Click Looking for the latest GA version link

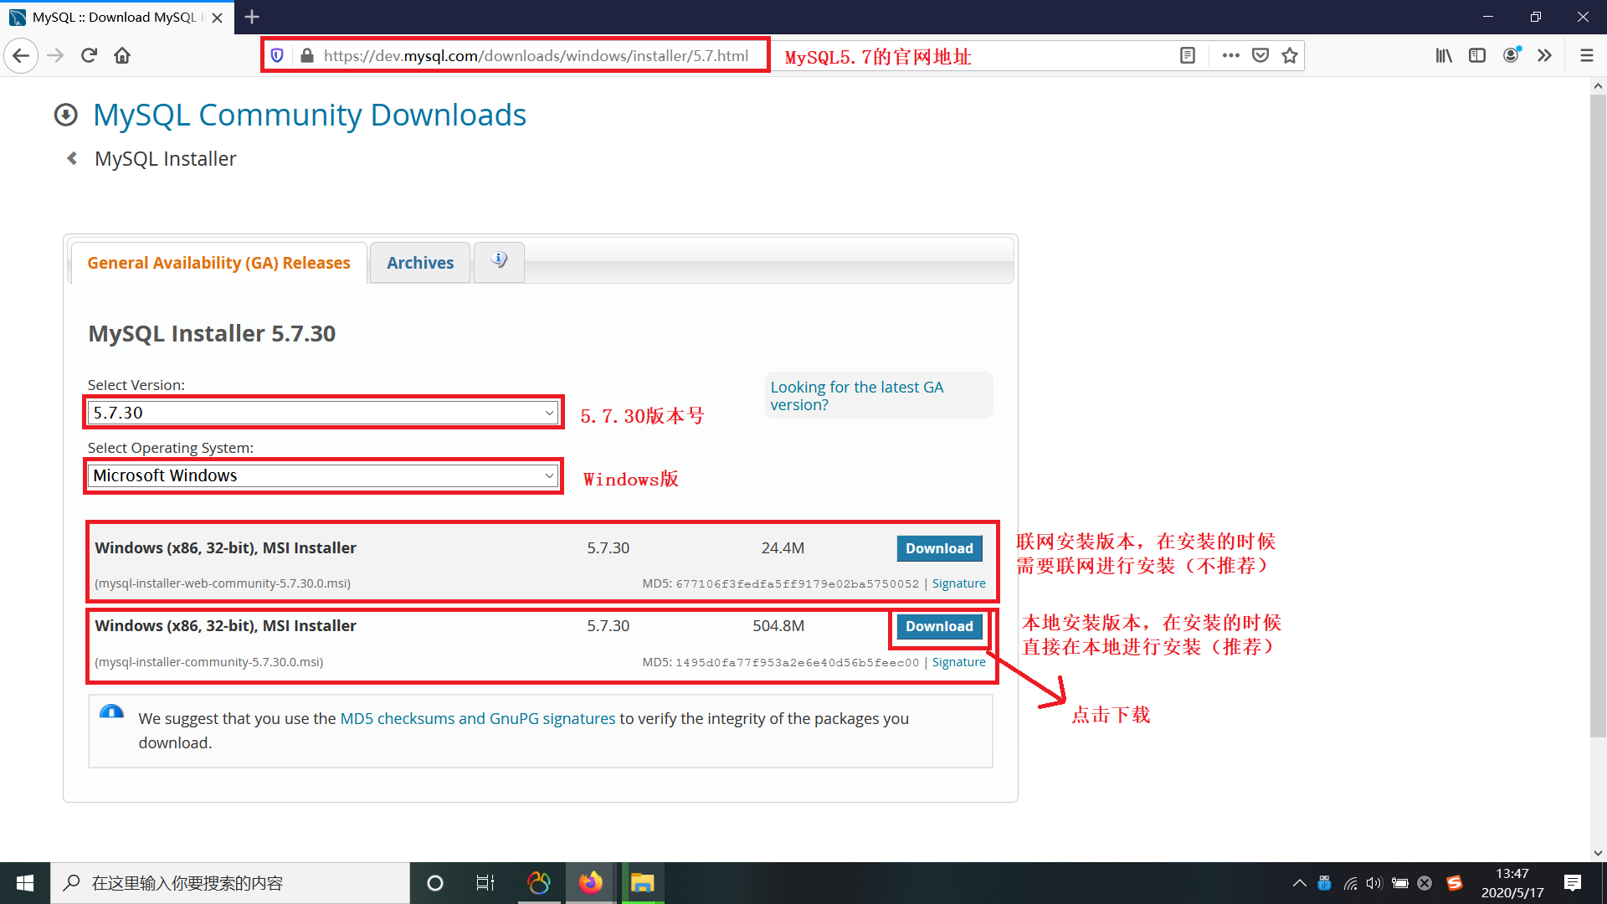857,396
